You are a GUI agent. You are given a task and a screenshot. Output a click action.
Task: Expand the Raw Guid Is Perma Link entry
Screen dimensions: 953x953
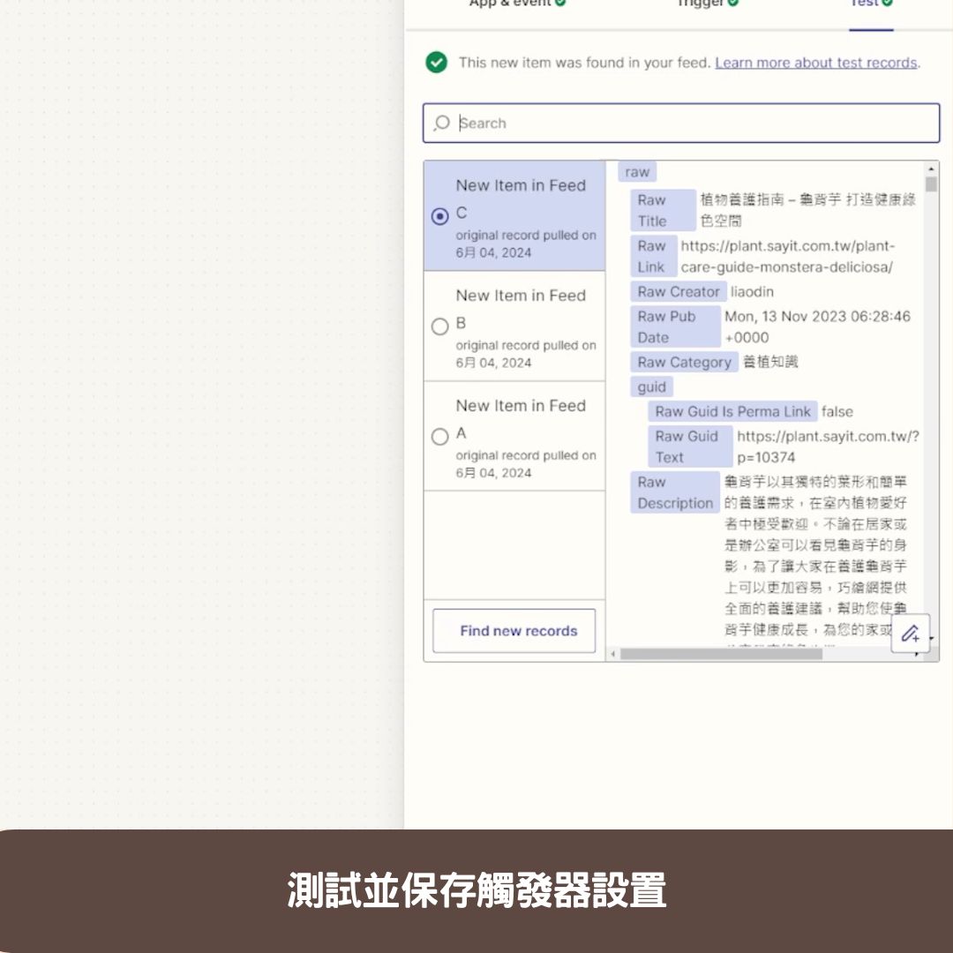[732, 411]
